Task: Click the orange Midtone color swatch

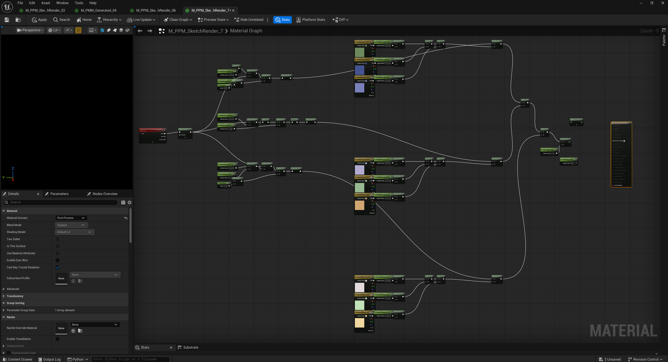Action: point(359,205)
